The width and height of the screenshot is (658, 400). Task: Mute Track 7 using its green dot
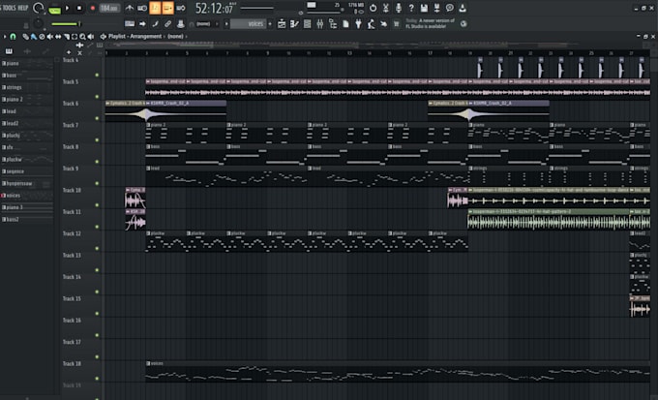[x=97, y=139]
